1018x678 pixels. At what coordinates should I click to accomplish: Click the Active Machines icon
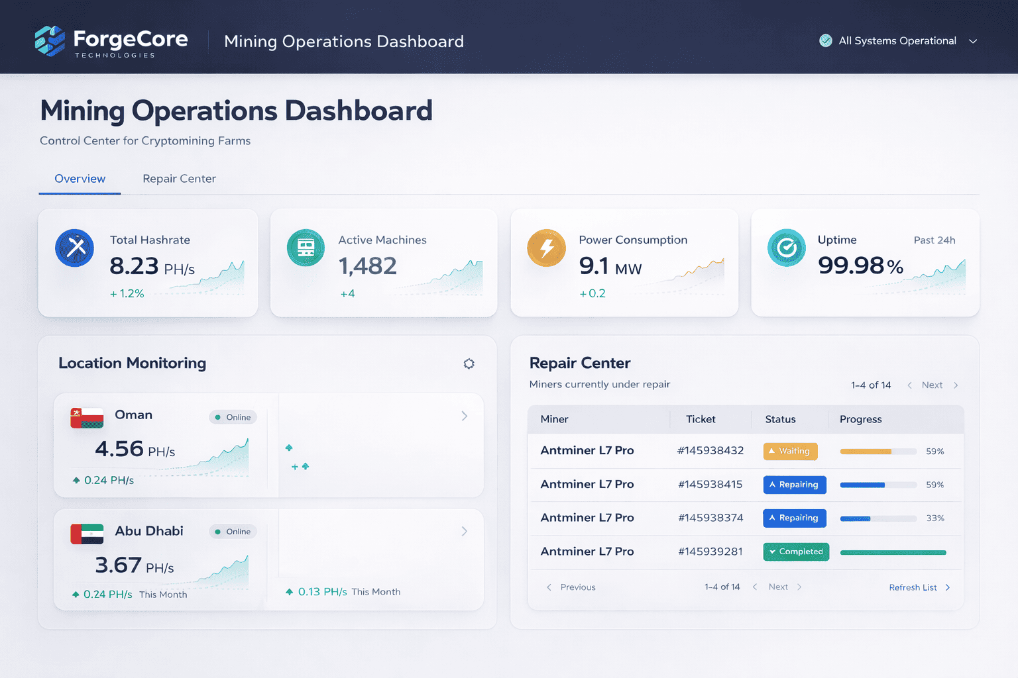tap(306, 248)
